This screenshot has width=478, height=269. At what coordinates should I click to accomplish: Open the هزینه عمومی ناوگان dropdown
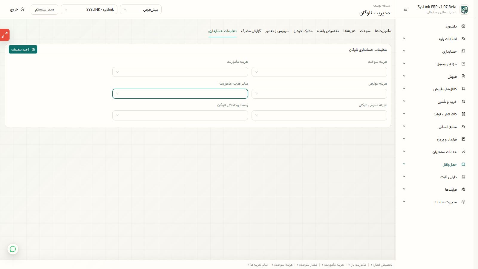click(x=319, y=115)
